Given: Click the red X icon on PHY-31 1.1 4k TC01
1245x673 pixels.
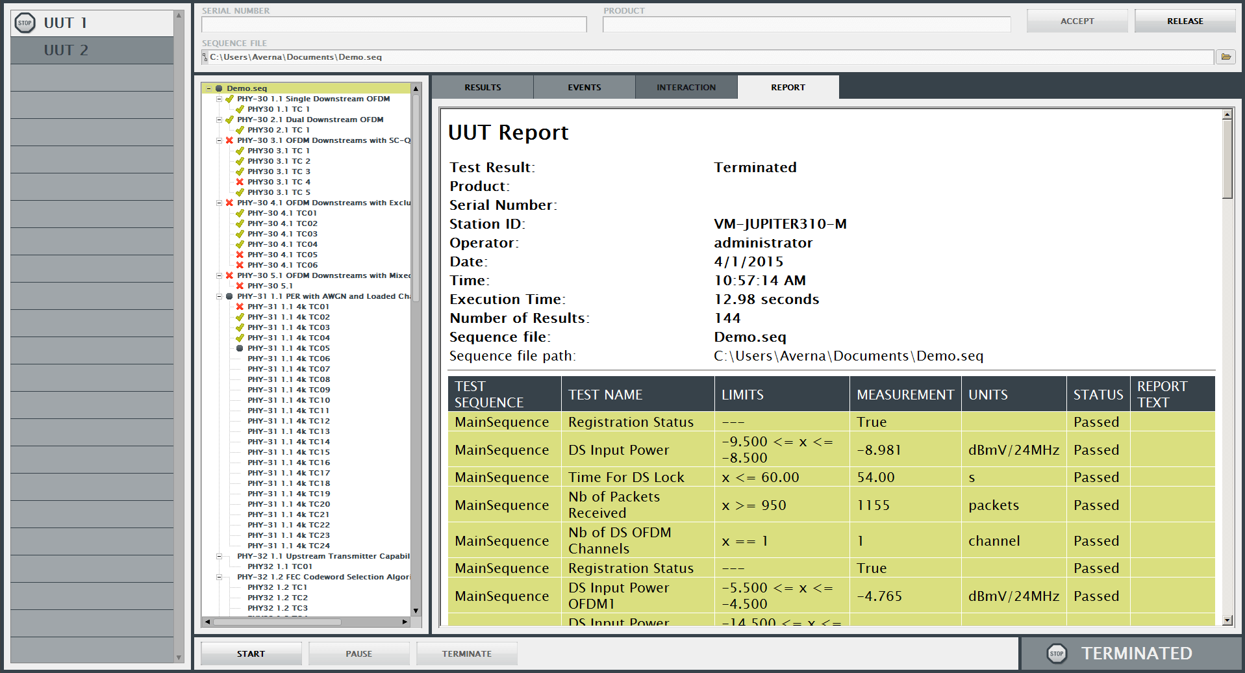Looking at the screenshot, I should point(240,307).
